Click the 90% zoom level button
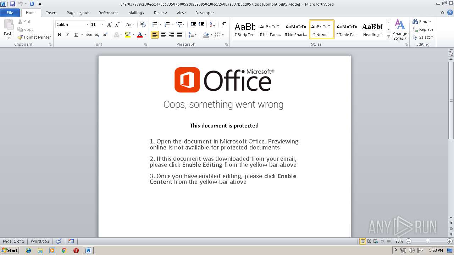Image resolution: width=454 pixels, height=255 pixels. pyautogui.click(x=399, y=241)
